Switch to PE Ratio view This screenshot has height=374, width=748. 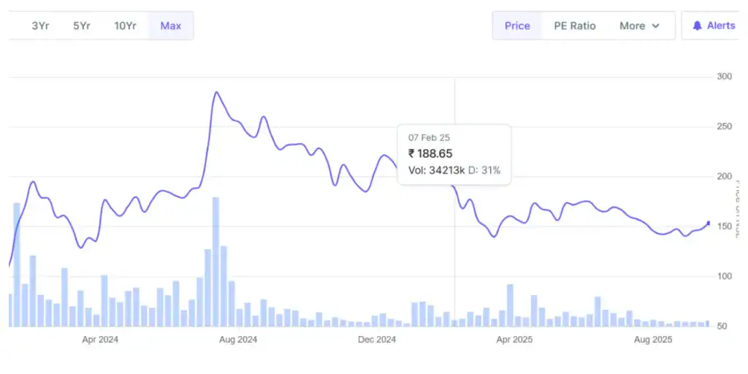[x=574, y=26]
